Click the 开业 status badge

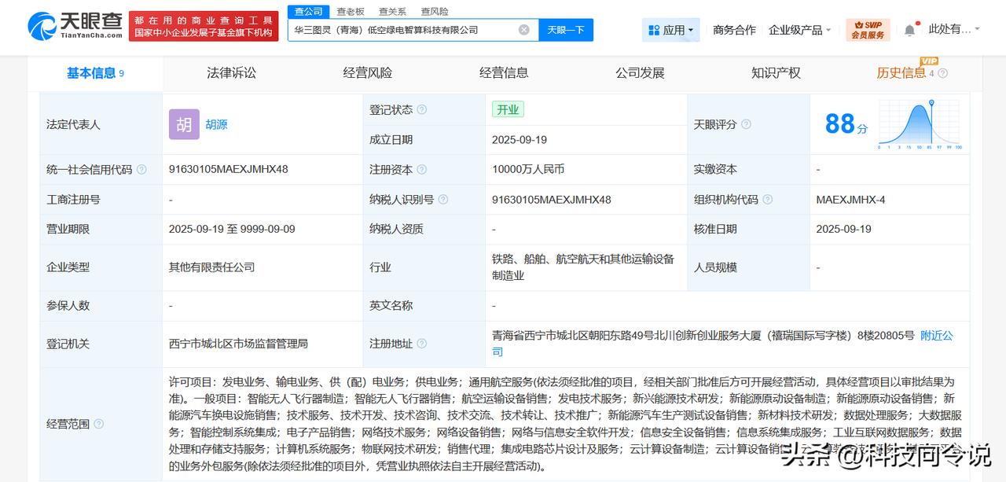pyautogui.click(x=508, y=109)
